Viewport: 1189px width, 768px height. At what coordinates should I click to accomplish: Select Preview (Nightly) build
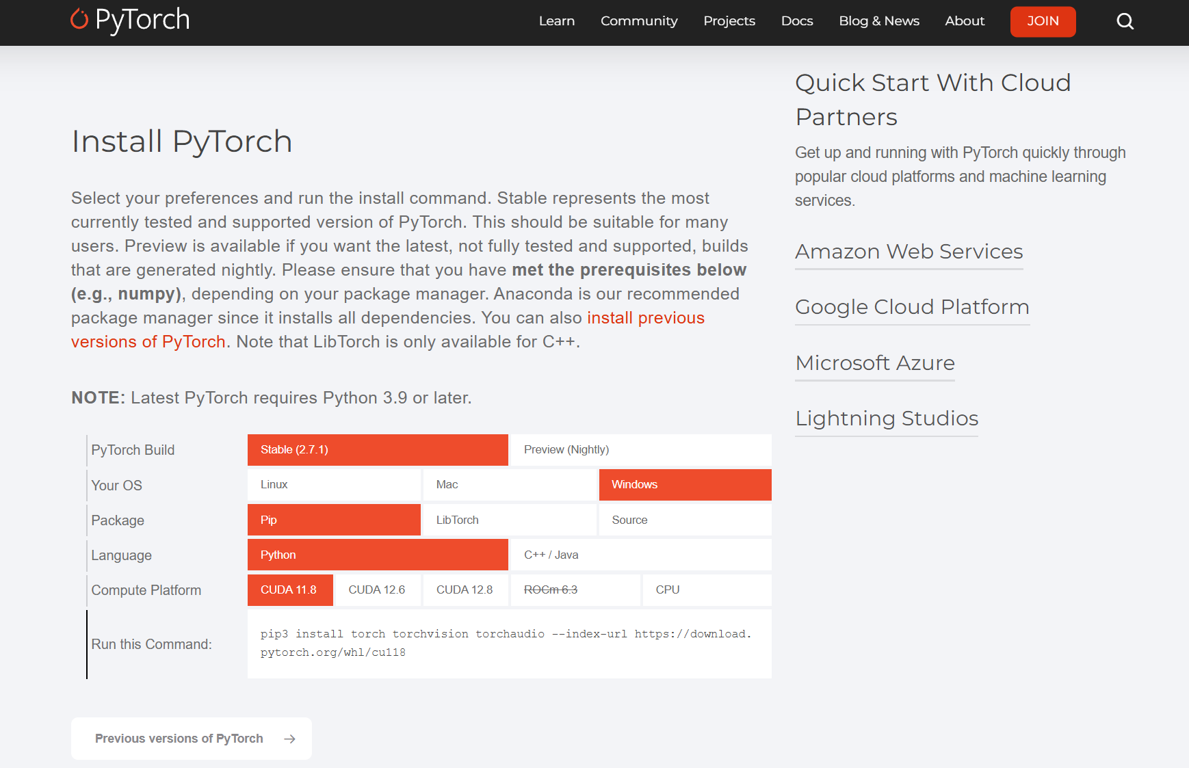click(641, 450)
